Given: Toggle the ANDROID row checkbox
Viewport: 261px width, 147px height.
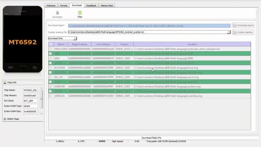Looking at the screenshot, I should tap(51, 87).
